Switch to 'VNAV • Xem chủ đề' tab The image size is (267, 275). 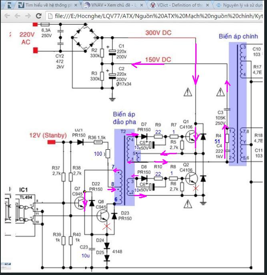tap(114, 5)
